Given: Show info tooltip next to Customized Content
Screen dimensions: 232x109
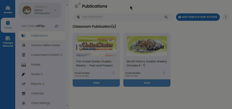Looking at the screenshot, I should 61,55.
